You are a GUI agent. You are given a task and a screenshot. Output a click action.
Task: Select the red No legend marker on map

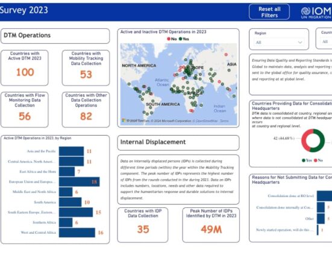(169, 39)
